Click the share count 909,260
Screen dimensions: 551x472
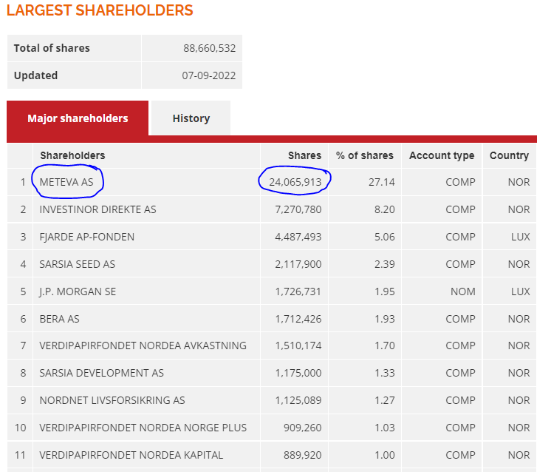tap(303, 428)
